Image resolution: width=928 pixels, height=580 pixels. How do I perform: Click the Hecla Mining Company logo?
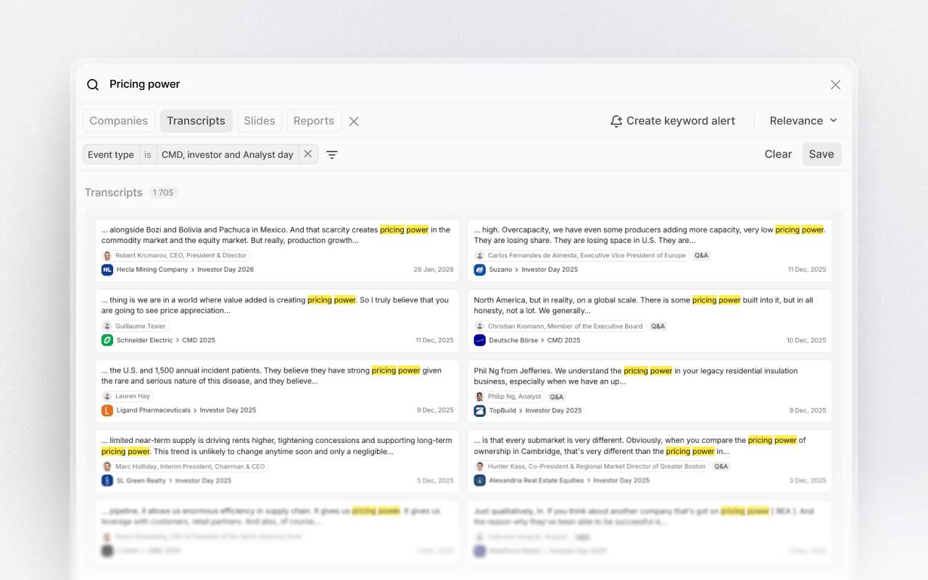(107, 270)
